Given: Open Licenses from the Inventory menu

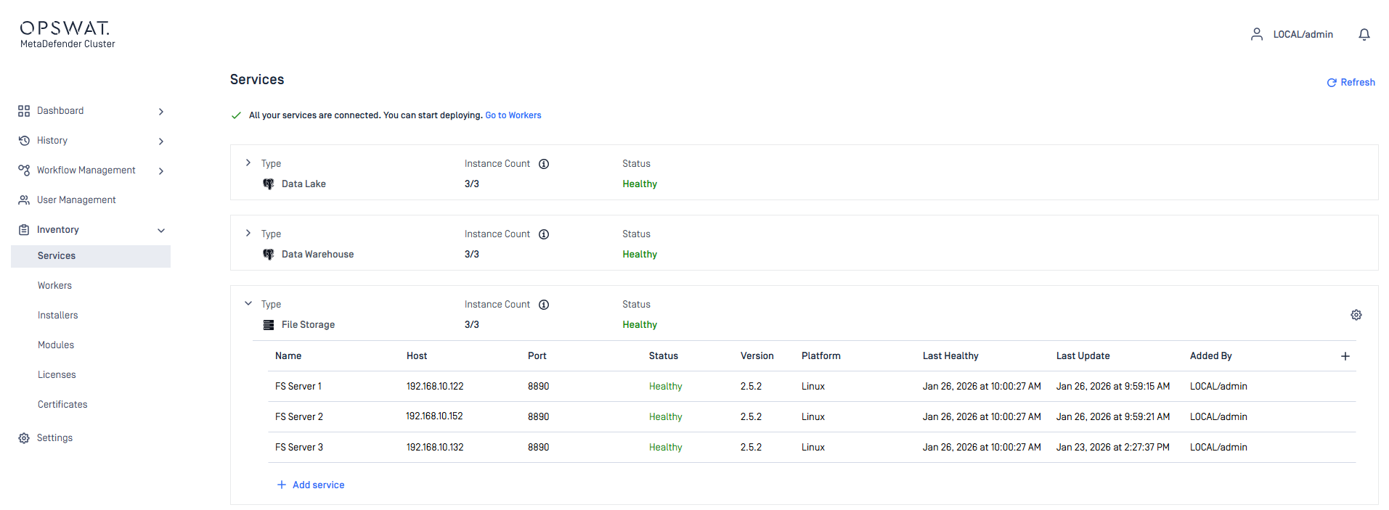Looking at the screenshot, I should (57, 375).
